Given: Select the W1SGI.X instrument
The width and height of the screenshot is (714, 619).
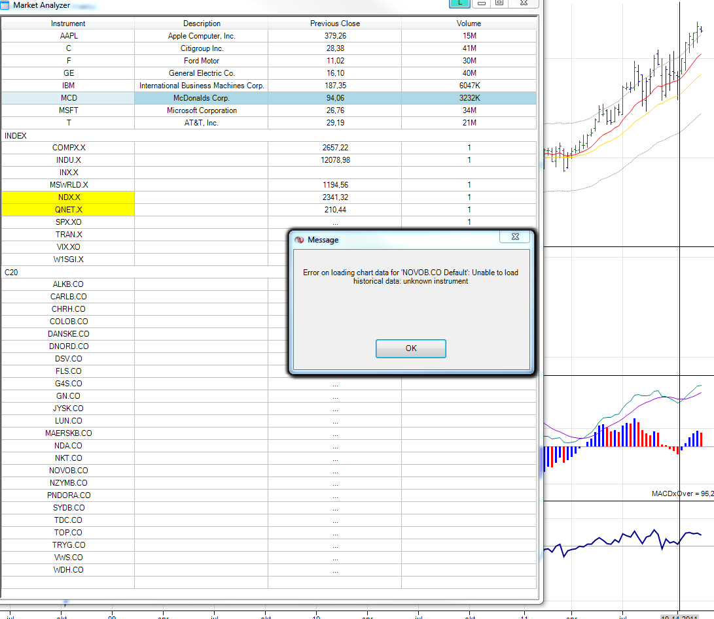Looking at the screenshot, I should (x=68, y=259).
